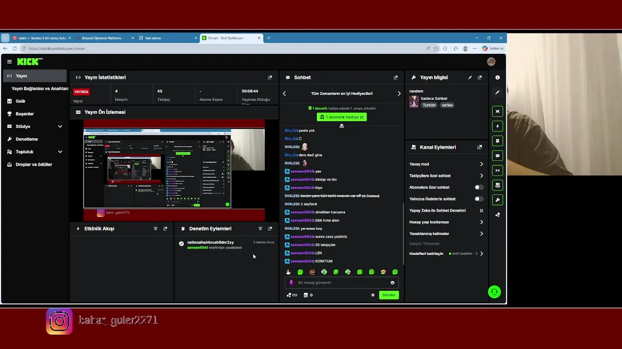Click the dots icon at the bottom of the right sidebar

tap(497, 215)
